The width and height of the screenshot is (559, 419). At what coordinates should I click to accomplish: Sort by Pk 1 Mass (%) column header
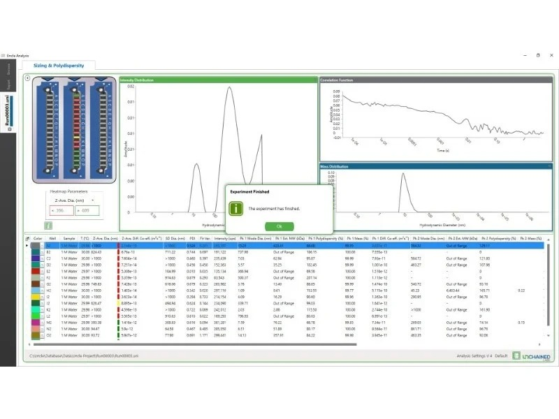358,238
